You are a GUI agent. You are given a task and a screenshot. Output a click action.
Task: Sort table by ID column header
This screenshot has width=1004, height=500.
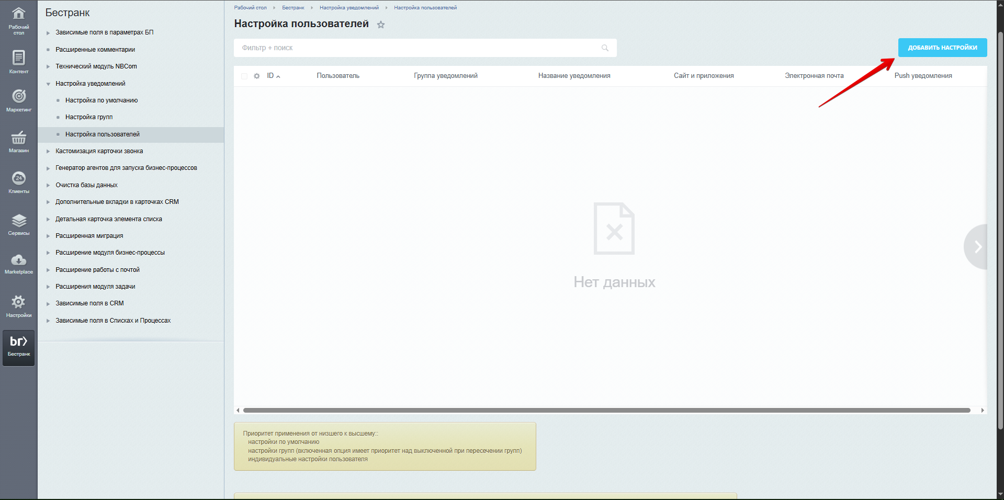(x=270, y=76)
